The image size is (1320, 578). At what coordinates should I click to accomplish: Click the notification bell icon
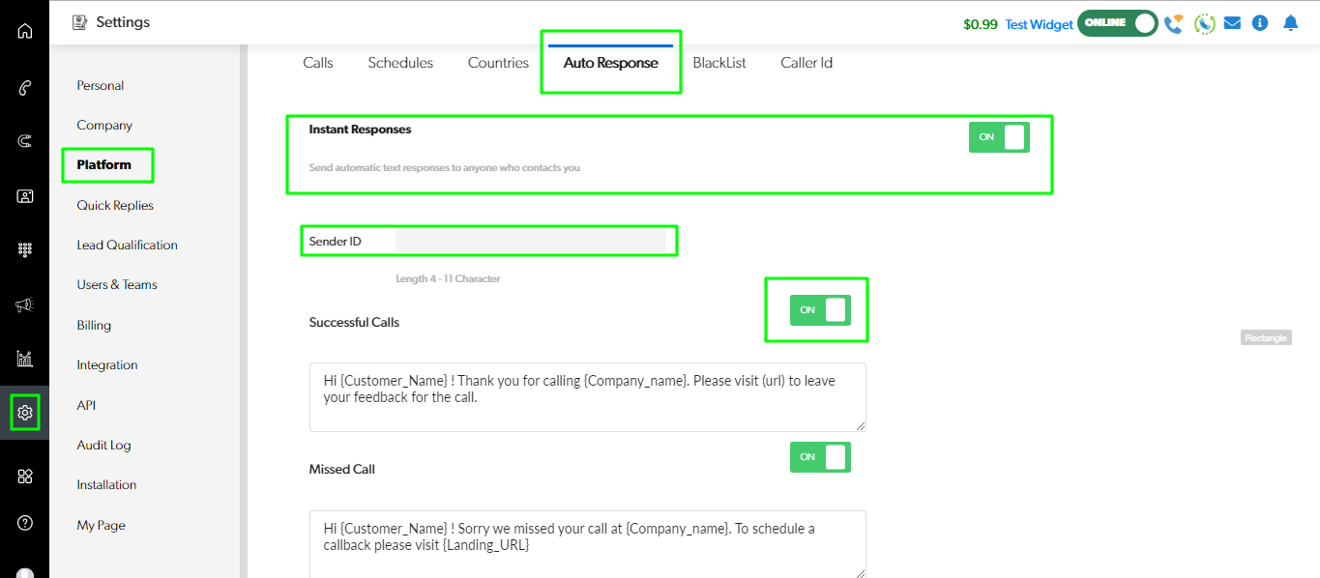tap(1290, 23)
